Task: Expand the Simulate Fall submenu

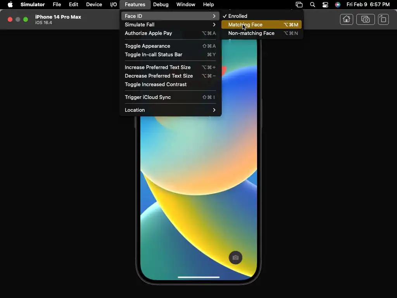Action: pyautogui.click(x=170, y=24)
